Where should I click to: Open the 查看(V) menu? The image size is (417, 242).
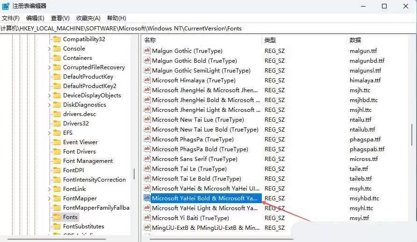click(60, 18)
